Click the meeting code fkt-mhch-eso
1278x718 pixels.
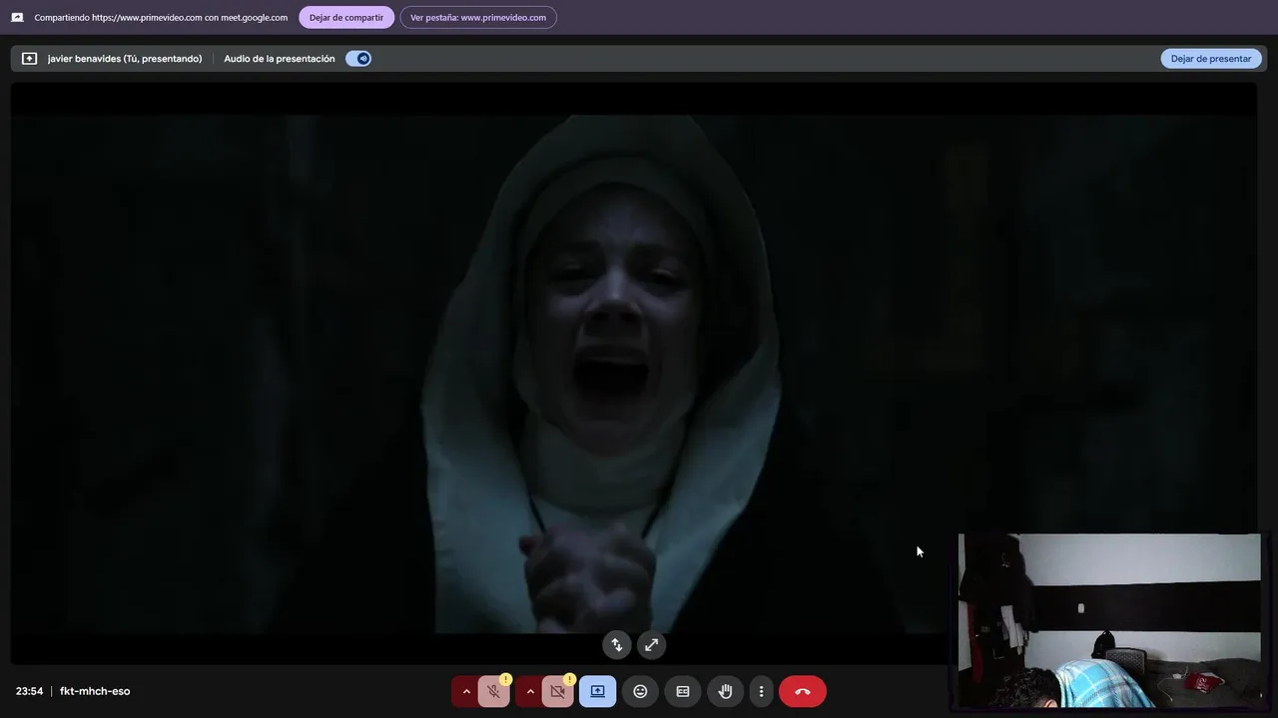click(x=95, y=691)
